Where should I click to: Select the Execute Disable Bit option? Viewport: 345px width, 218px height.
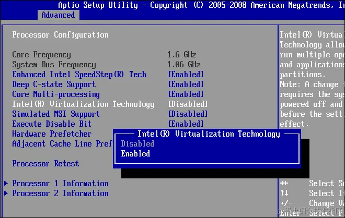click(x=52, y=124)
